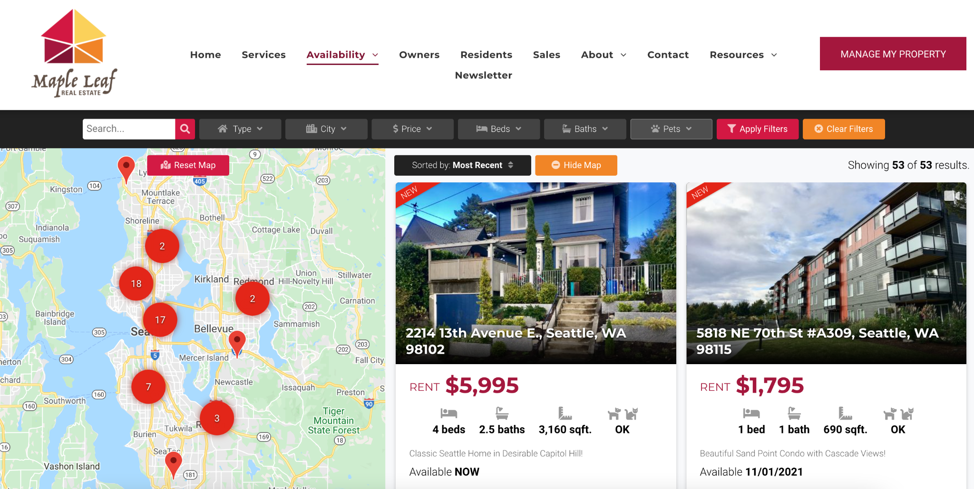Click the pets icon on the $5,995 listing
The image size is (974, 489).
pos(623,414)
